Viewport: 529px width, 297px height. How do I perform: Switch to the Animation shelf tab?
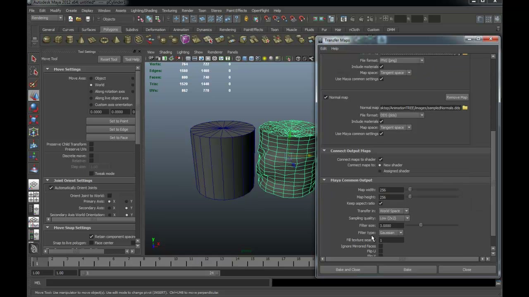[x=181, y=30]
